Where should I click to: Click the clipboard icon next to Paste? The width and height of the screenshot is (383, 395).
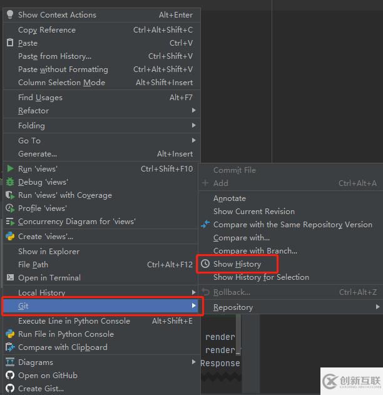(x=10, y=43)
